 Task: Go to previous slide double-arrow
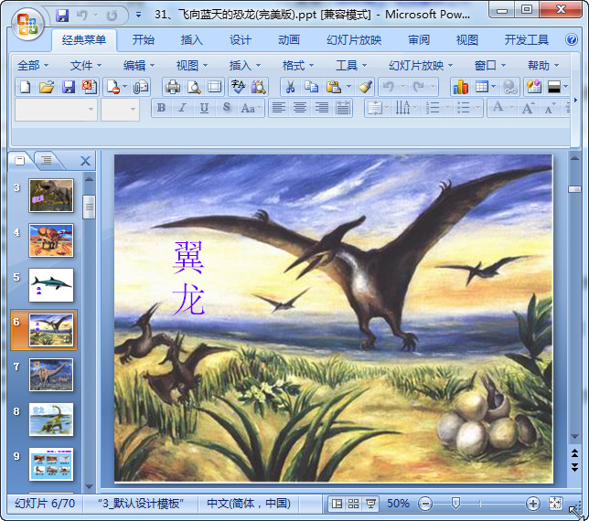coord(574,453)
